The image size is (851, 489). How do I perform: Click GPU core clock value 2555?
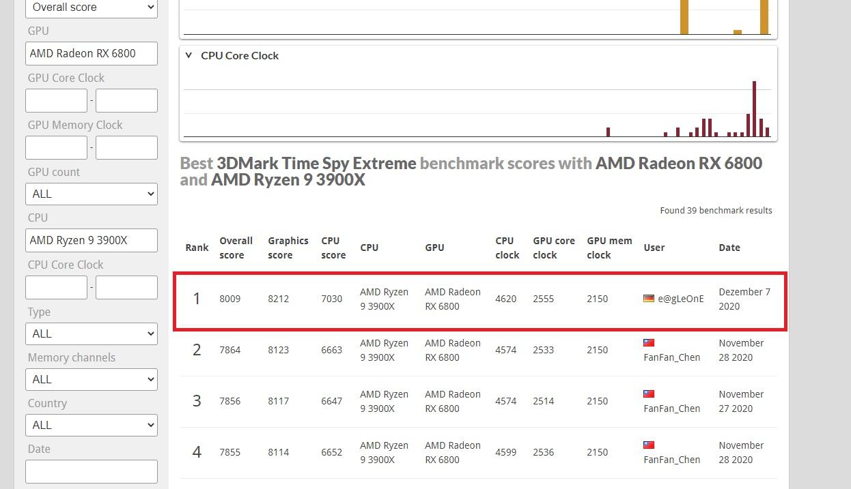[x=544, y=299]
